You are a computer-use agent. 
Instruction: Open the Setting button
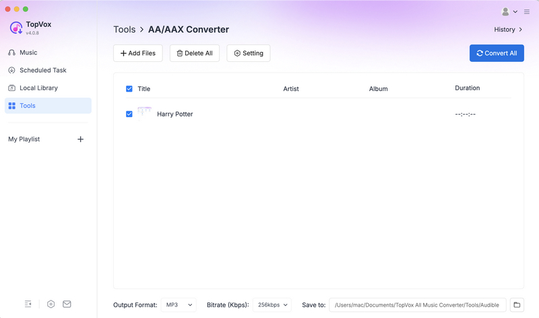pos(249,53)
